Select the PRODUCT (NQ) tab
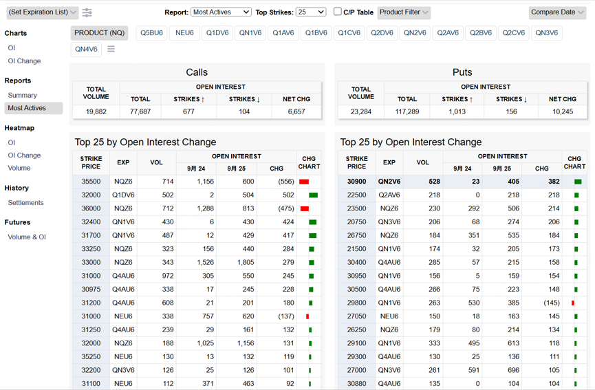 100,33
